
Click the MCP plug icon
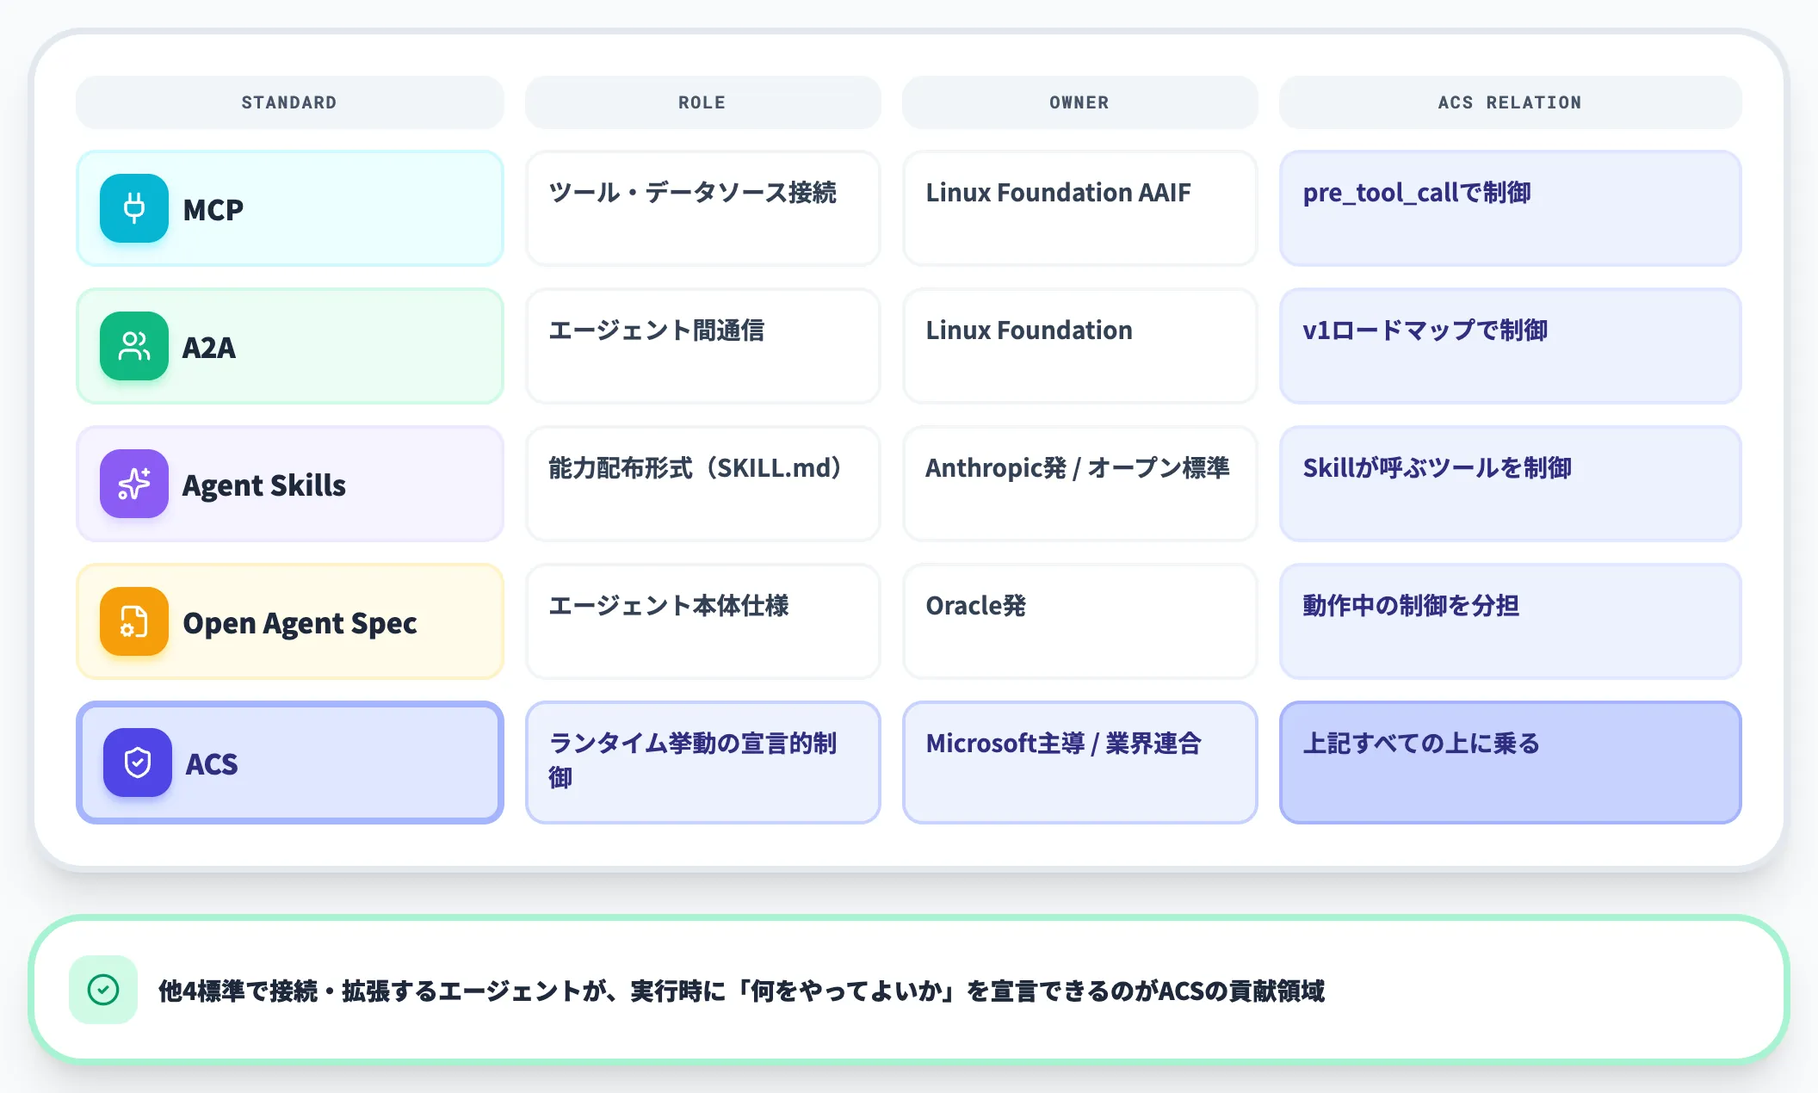tap(134, 208)
